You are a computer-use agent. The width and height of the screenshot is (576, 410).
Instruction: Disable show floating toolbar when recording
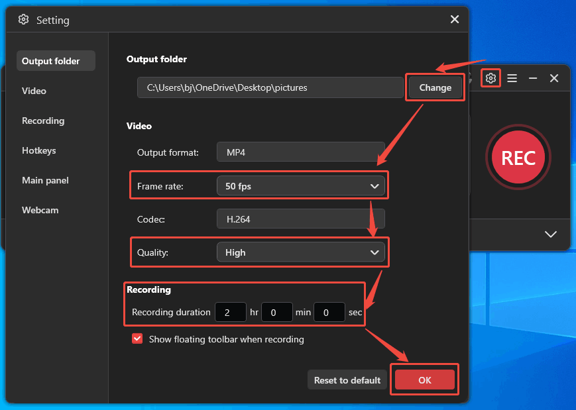click(x=137, y=338)
